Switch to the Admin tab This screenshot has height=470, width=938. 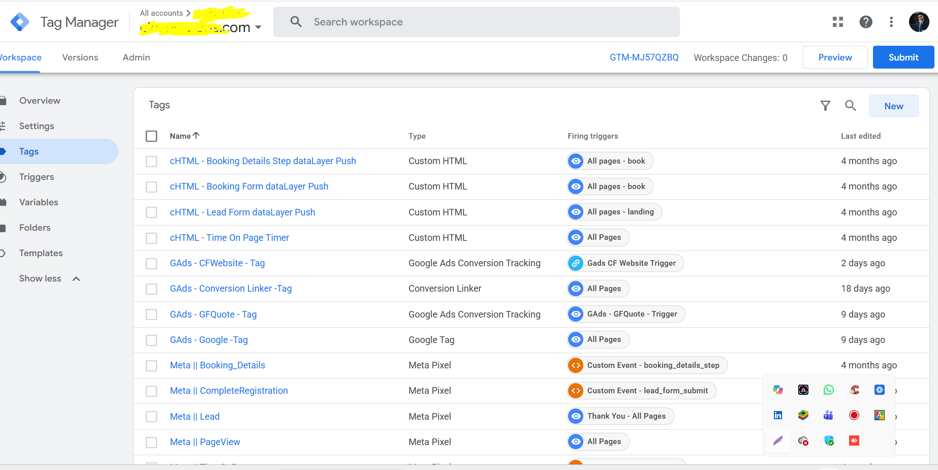click(x=136, y=57)
